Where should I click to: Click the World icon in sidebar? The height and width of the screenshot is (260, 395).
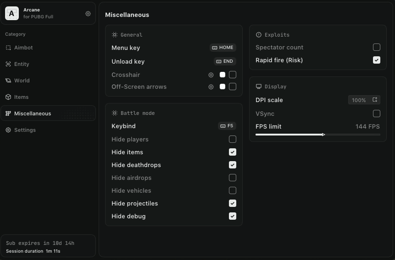pyautogui.click(x=8, y=81)
